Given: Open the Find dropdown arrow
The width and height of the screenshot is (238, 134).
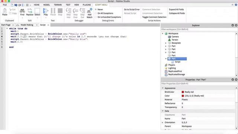Looking at the screenshot, I should tap(22, 17).
